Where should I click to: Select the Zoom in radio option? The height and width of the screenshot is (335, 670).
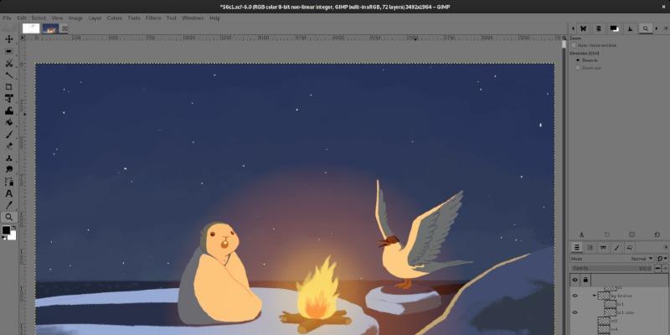coord(577,60)
